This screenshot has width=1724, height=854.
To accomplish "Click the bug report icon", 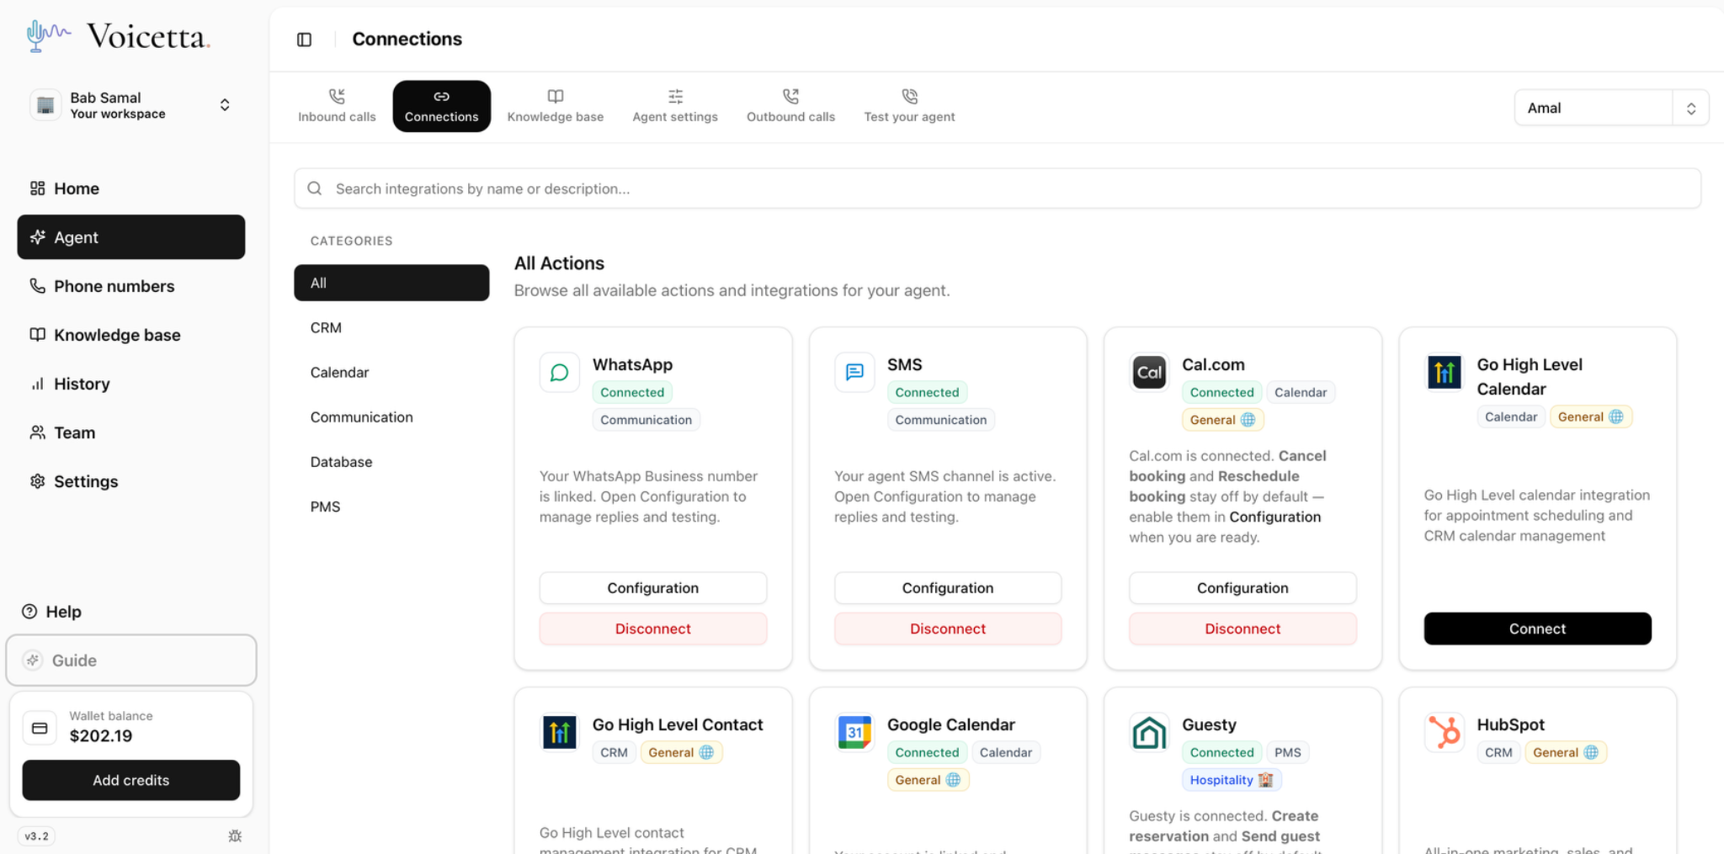I will point(235,836).
